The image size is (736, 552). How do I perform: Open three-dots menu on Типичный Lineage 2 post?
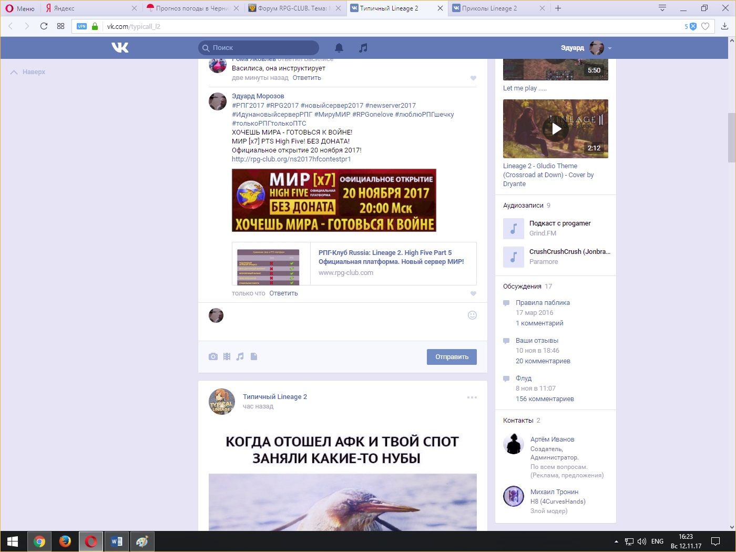[472, 397]
